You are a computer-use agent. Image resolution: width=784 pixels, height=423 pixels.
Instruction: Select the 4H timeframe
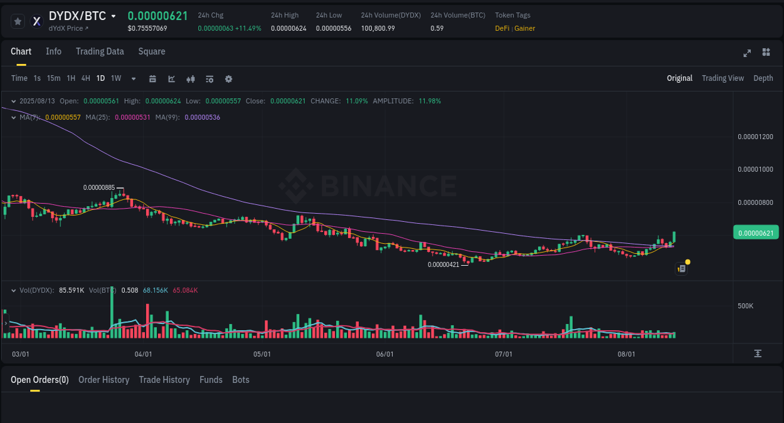click(85, 78)
